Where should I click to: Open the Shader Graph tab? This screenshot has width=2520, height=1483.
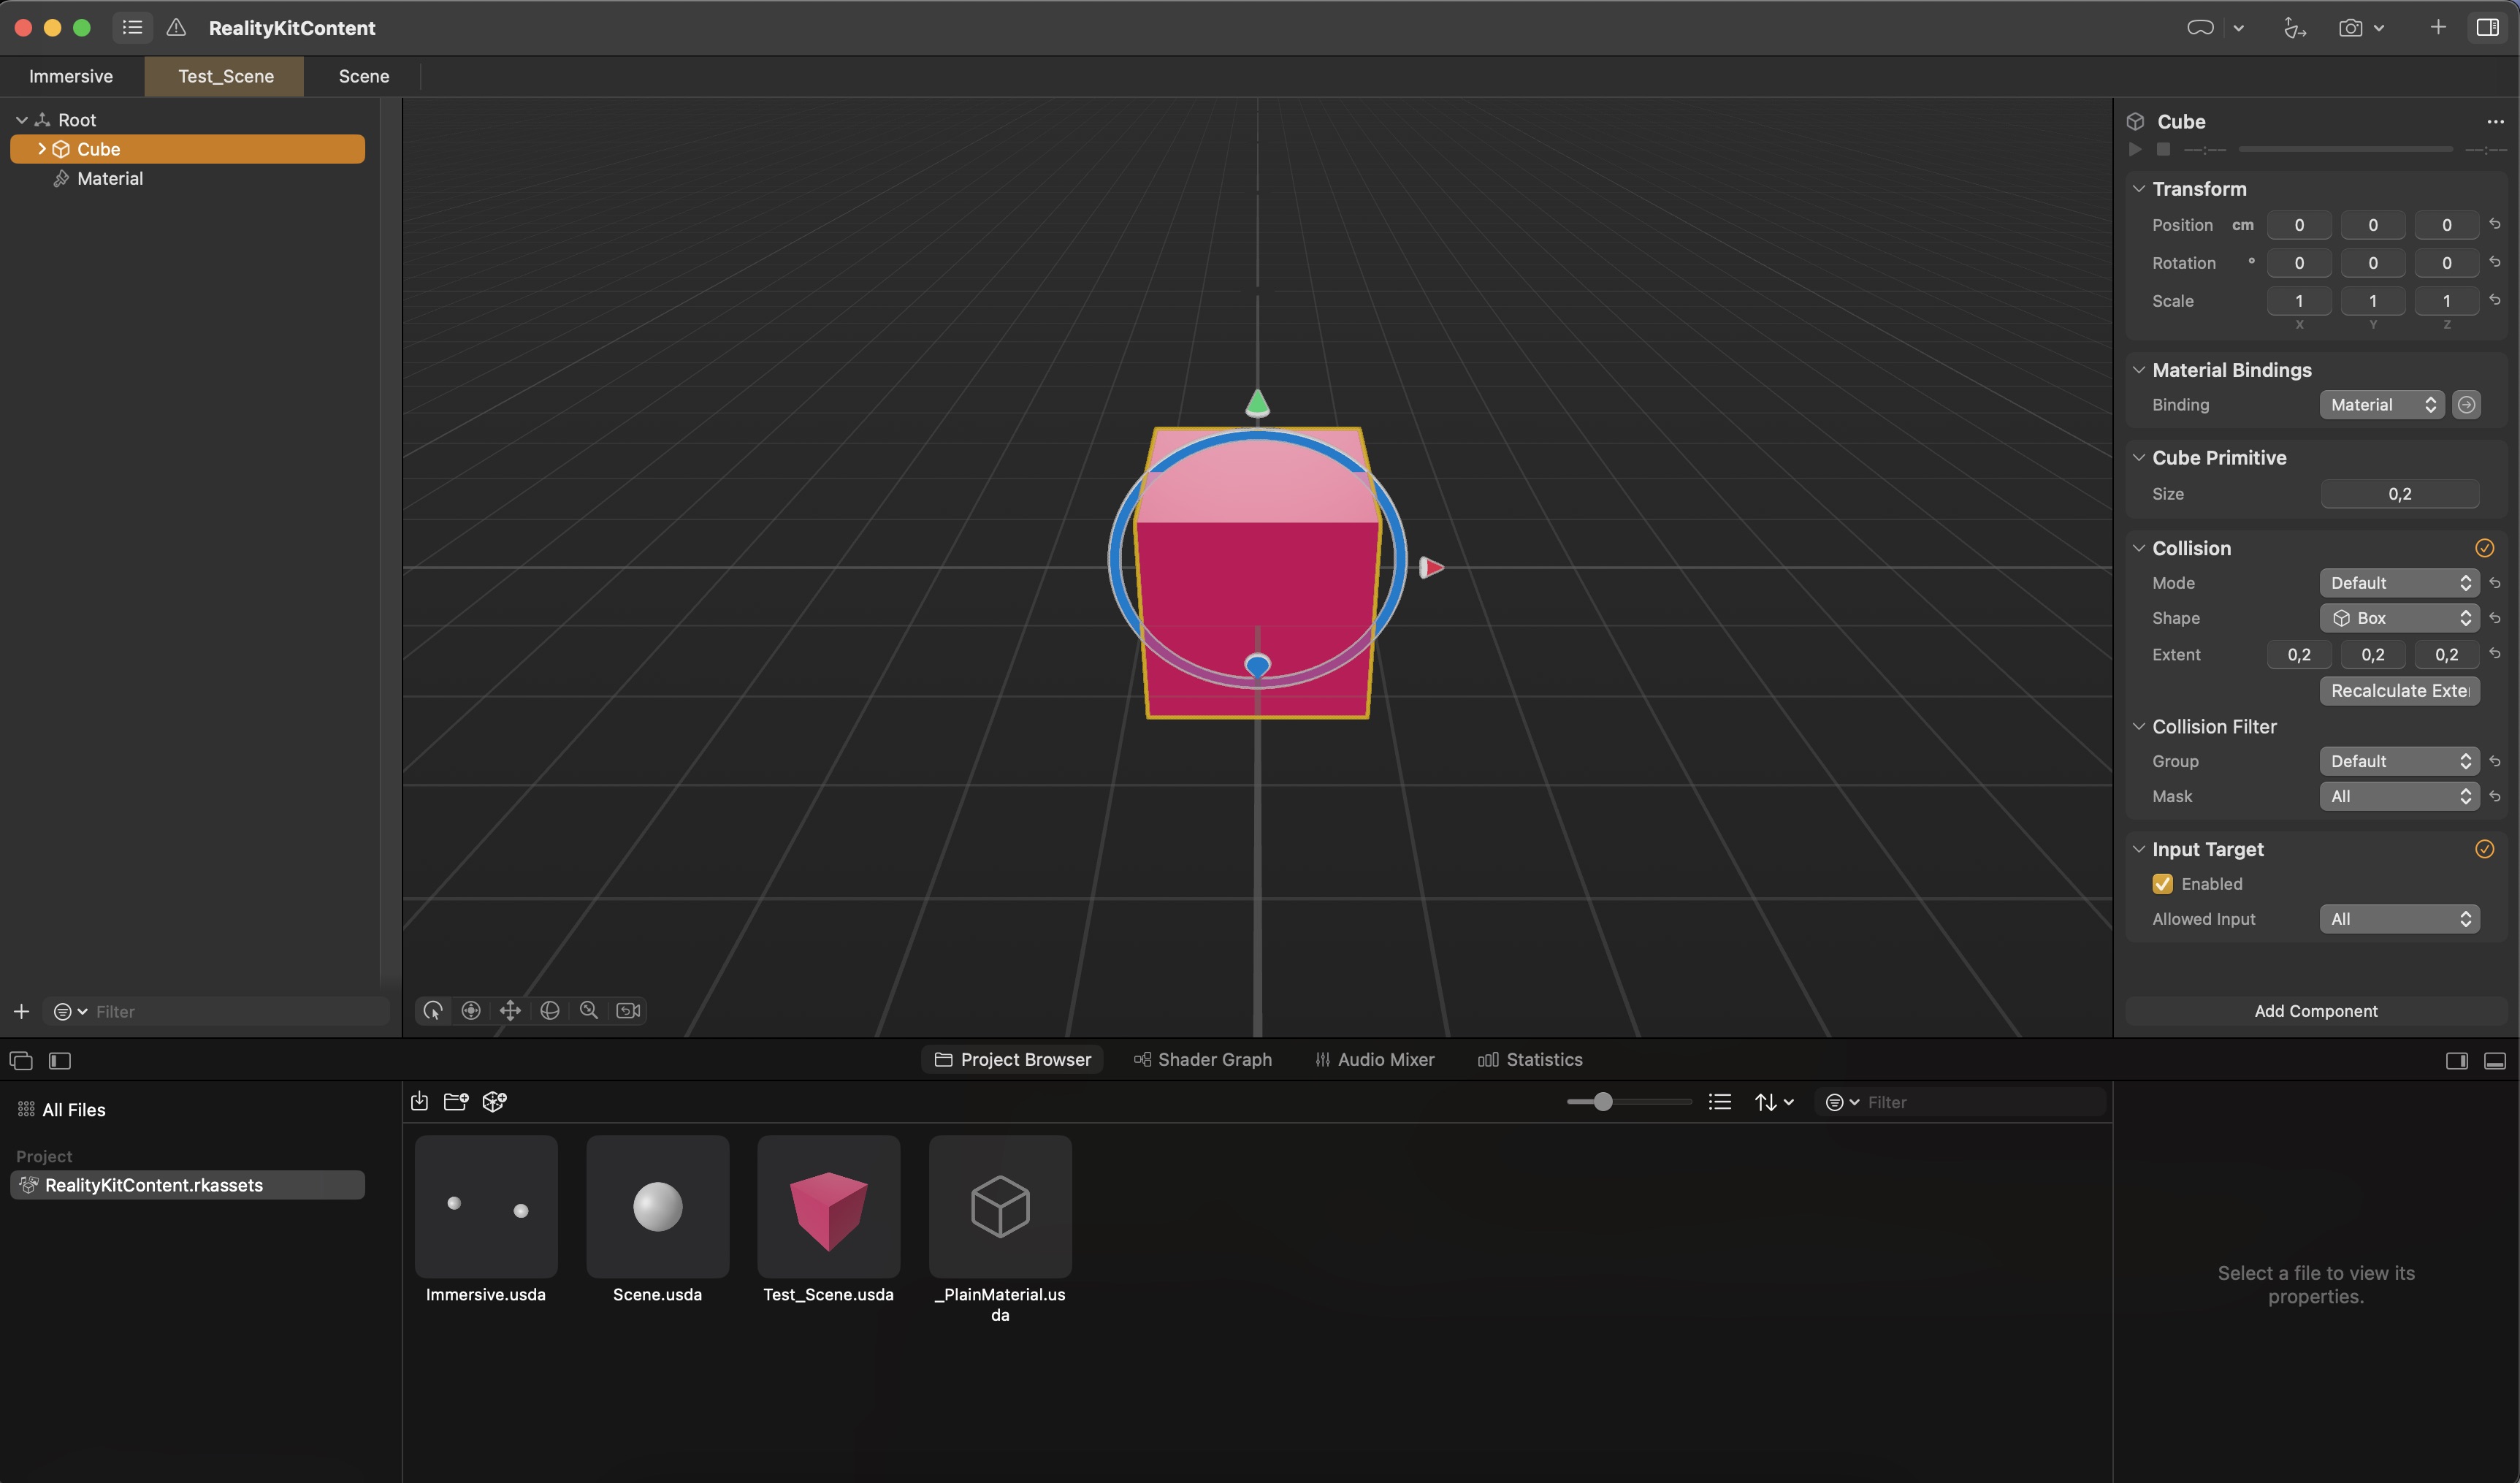[x=1203, y=1059]
